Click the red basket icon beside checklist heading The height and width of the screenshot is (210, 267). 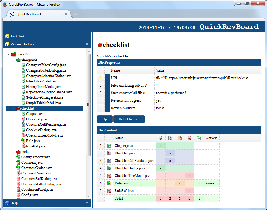100,45
